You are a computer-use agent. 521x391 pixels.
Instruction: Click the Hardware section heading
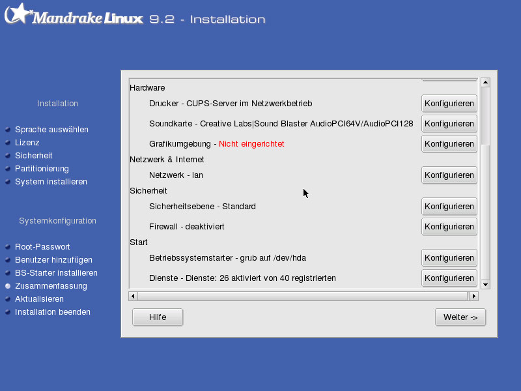click(x=147, y=88)
